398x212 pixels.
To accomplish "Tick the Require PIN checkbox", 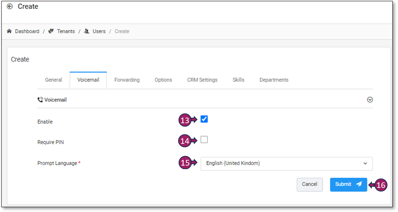I will (204, 140).
